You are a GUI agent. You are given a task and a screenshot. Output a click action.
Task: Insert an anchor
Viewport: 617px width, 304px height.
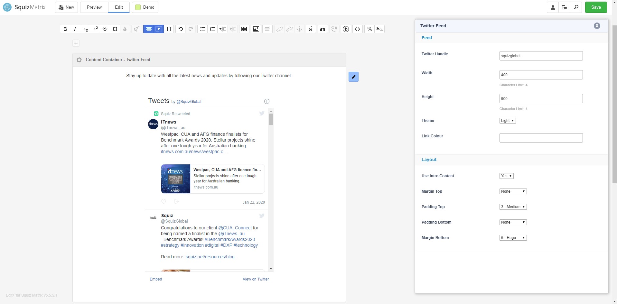(299, 29)
